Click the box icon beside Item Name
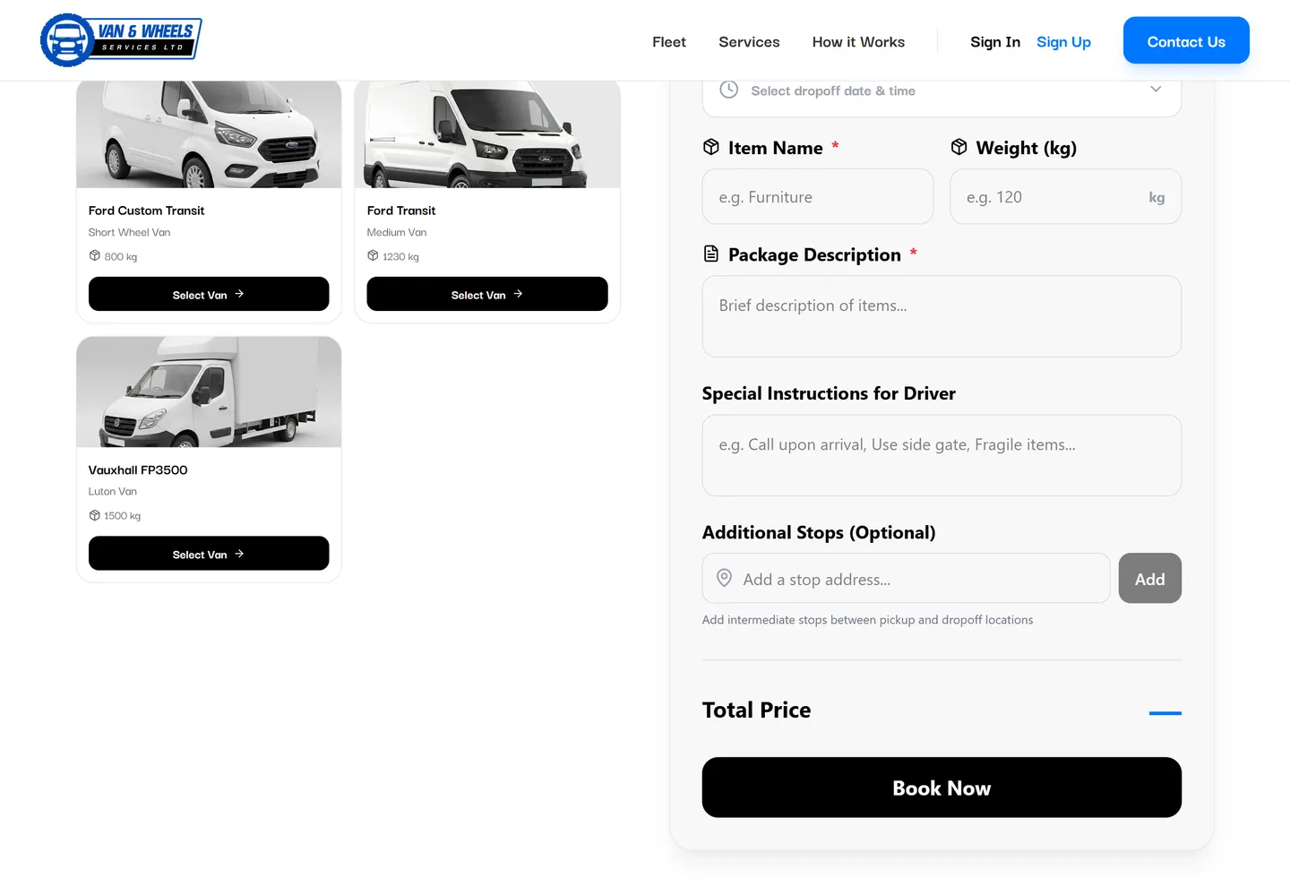This screenshot has width=1290, height=887. 711,147
